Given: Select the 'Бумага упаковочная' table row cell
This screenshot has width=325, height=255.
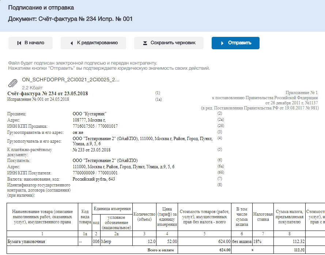Looking at the screenshot, I should coord(42,242).
